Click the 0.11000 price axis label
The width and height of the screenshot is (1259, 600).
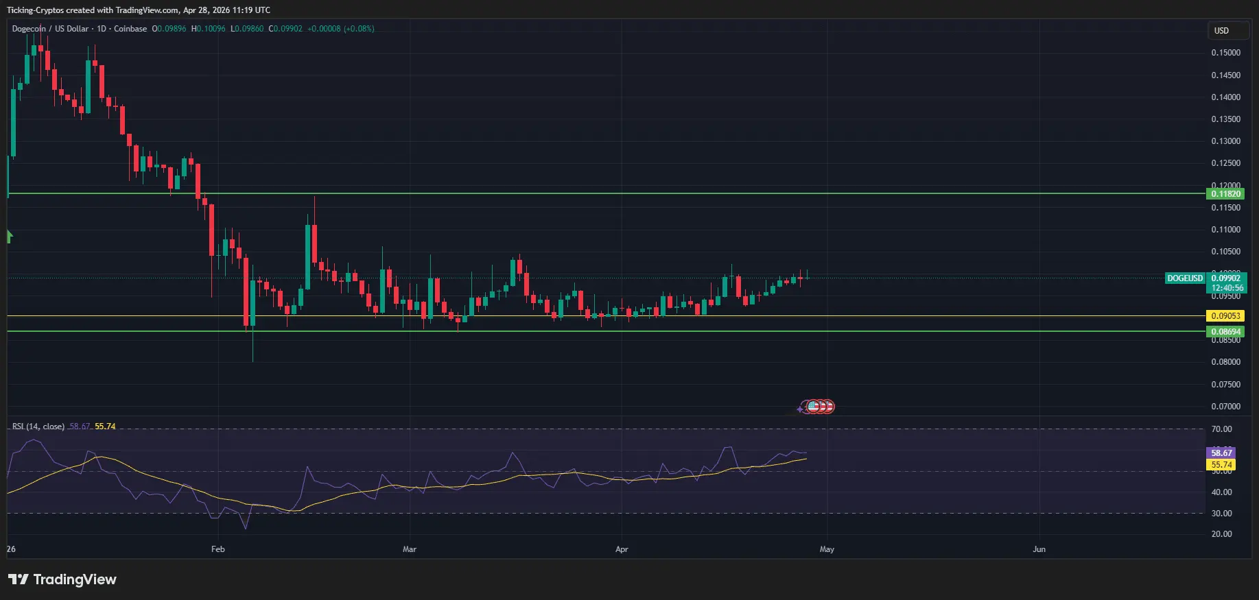pyautogui.click(x=1225, y=230)
